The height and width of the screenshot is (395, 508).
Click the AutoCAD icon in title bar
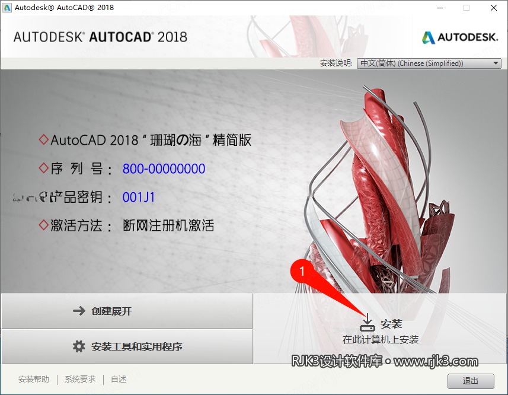click(x=7, y=8)
